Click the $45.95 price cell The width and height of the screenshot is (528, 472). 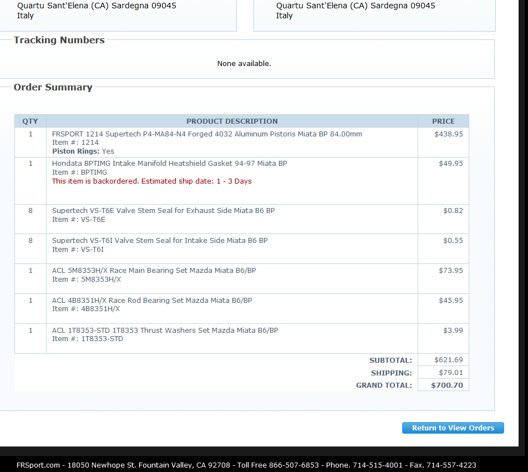point(443,309)
